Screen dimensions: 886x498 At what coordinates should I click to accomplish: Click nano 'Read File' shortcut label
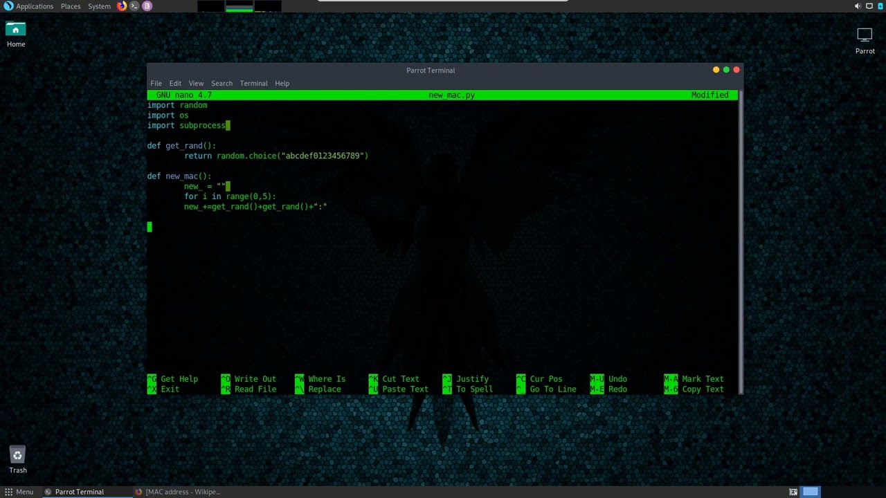point(255,389)
